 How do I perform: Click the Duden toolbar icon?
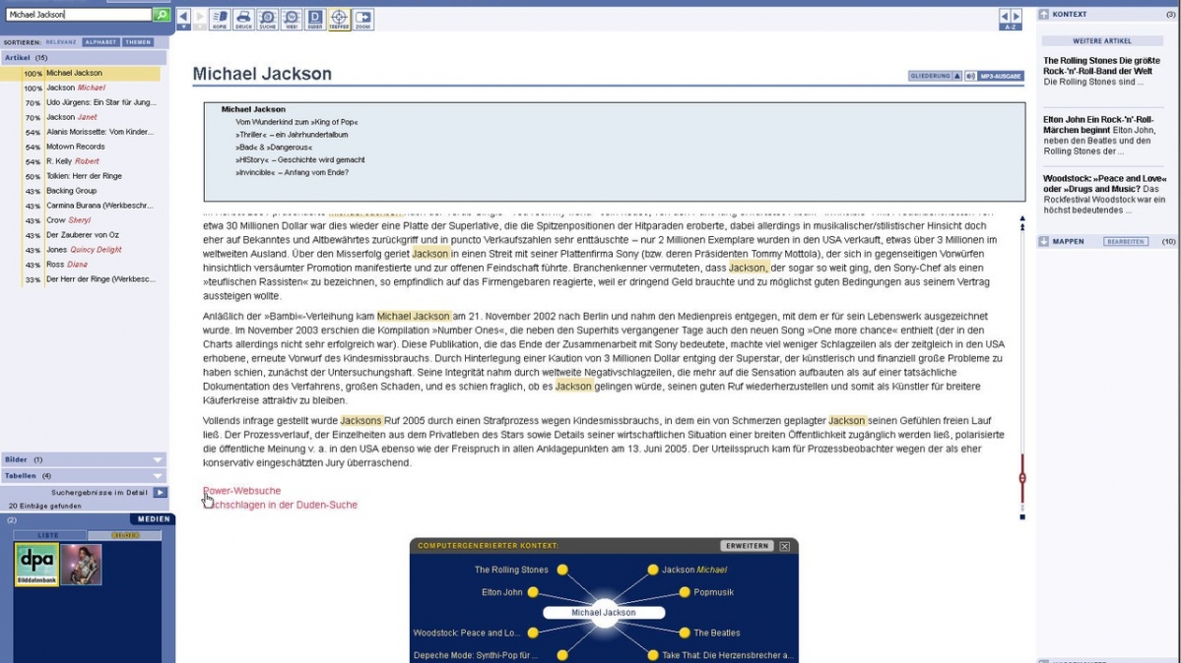coord(314,19)
